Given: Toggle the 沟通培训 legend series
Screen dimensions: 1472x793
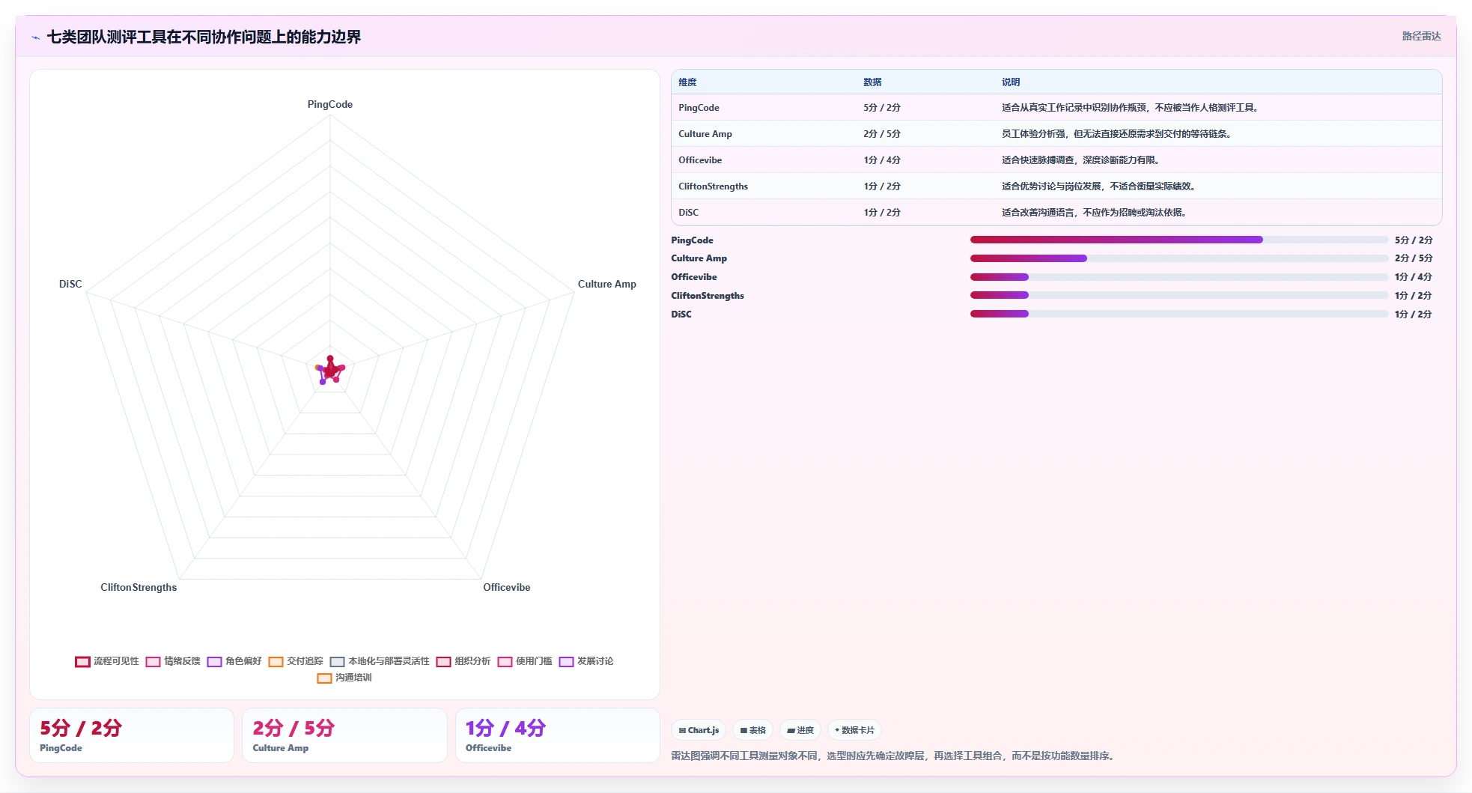Looking at the screenshot, I should (344, 678).
